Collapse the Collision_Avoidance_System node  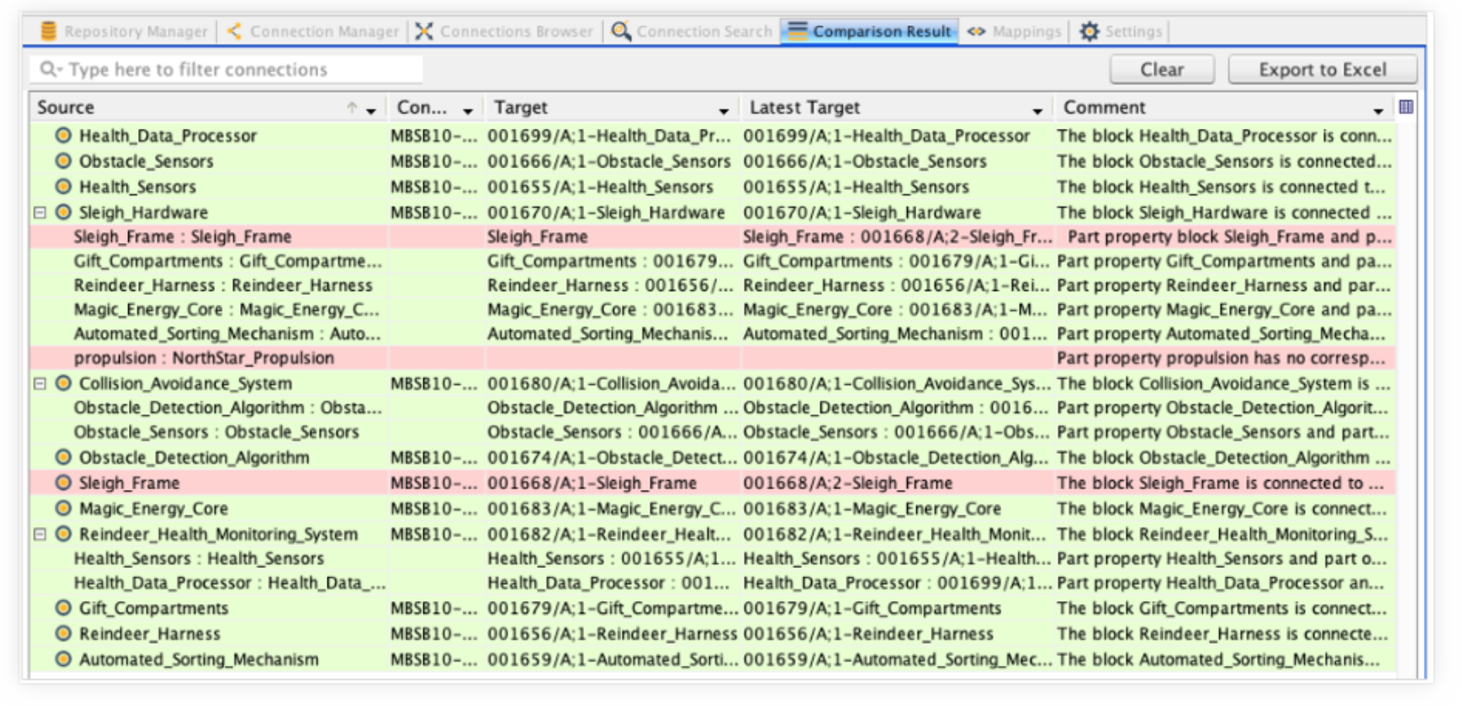(x=40, y=383)
